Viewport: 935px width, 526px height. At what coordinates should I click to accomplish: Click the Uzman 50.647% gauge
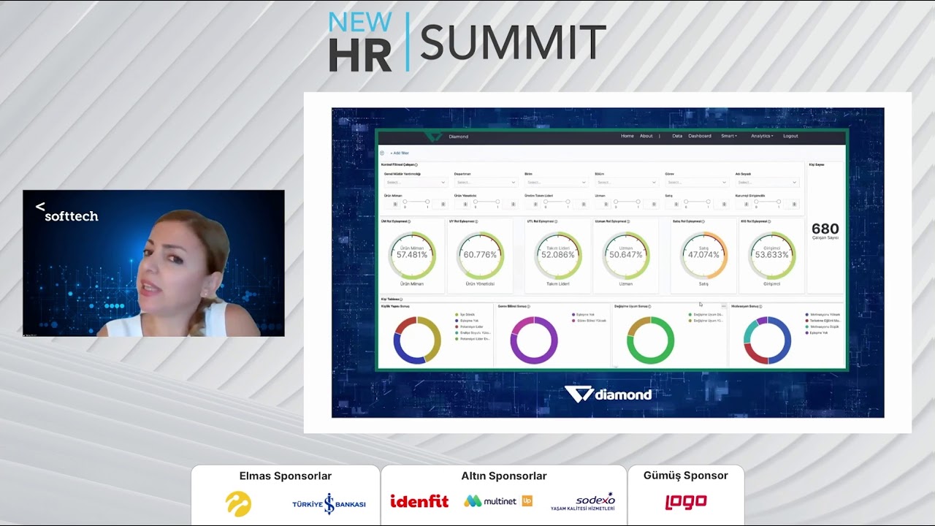pos(626,256)
